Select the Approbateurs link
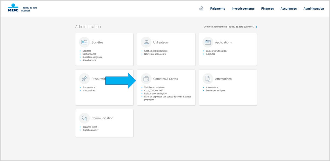Screen dimensions: 330x161 click(x=89, y=60)
